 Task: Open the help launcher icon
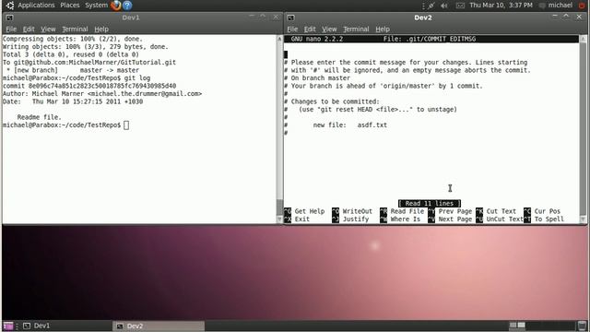pos(127,6)
